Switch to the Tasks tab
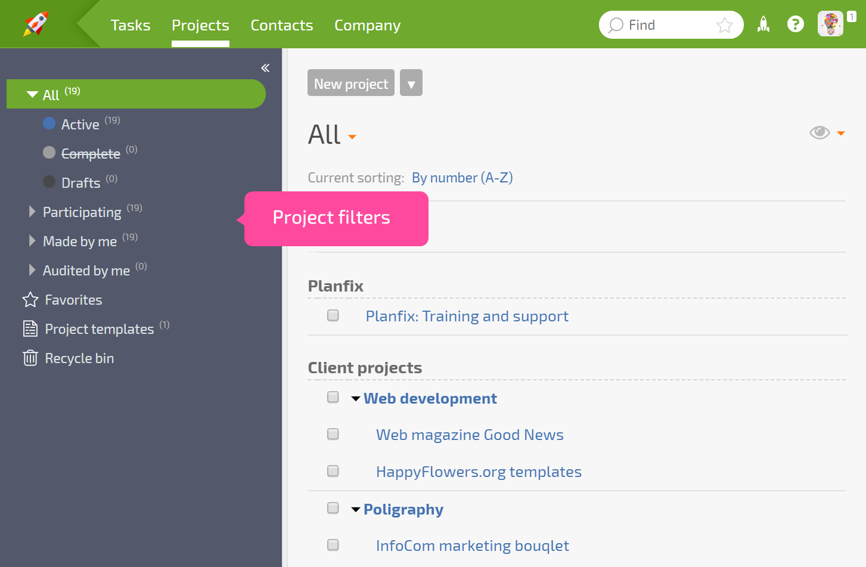This screenshot has width=866, height=567. [x=131, y=25]
